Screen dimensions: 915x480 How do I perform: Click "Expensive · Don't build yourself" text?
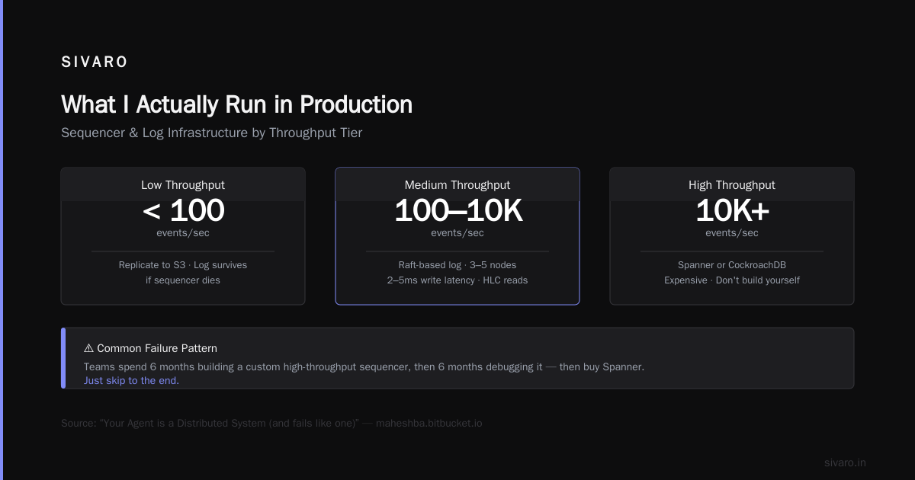point(732,280)
